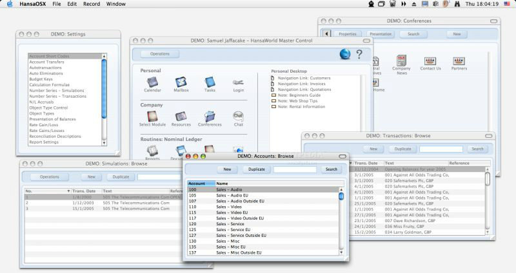The image size is (516, 273).
Task: Select simulation row dated 15/1/2005
Action: pyautogui.click(x=103, y=209)
